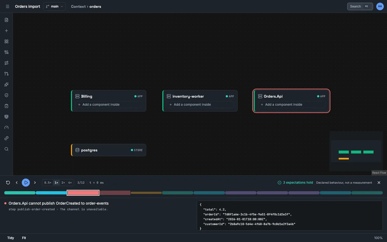Add a component inside inventory-worker
The height and width of the screenshot is (242, 387).
pyautogui.click(x=200, y=105)
